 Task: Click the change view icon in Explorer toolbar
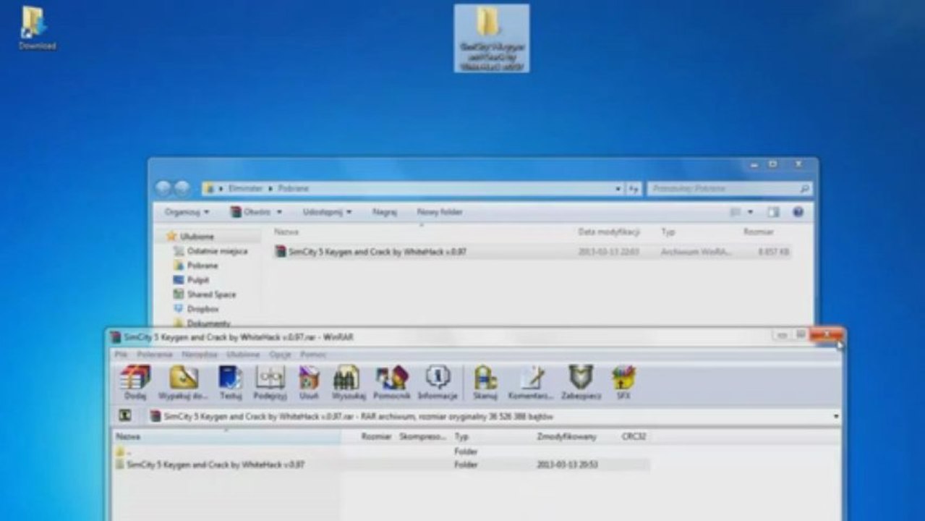735,212
